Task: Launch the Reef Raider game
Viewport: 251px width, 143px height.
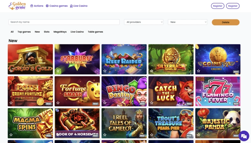Action: [124, 59]
